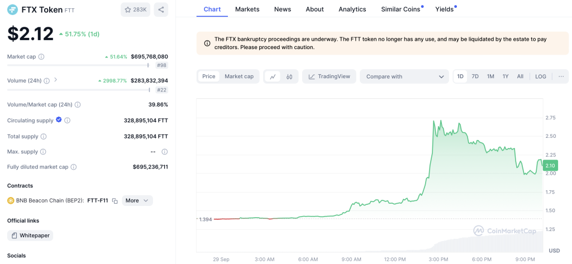Screen dimensions: 572x264
Task: Click Circulating supply info icon
Action: click(67, 121)
